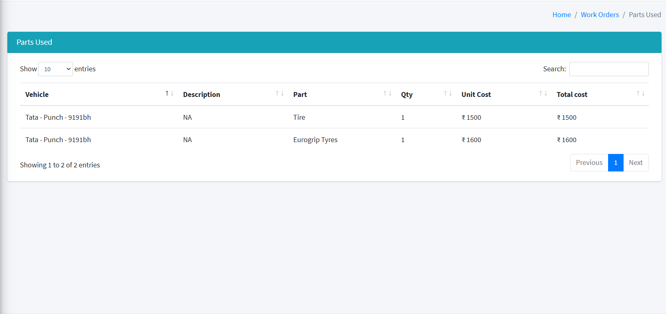Select the Tire part cell
Viewport: 666px width, 314px height.
pos(299,117)
